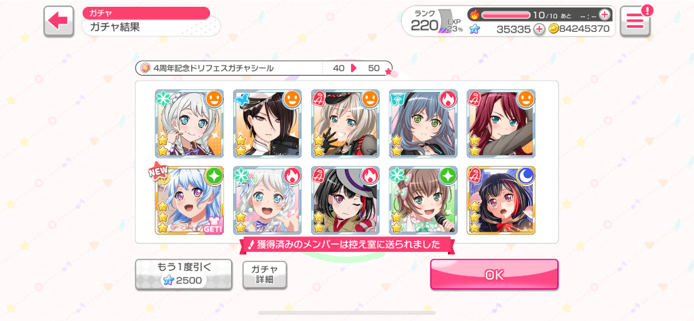Select the three-star card with moon attribute
694x321 pixels.
[x=501, y=200]
